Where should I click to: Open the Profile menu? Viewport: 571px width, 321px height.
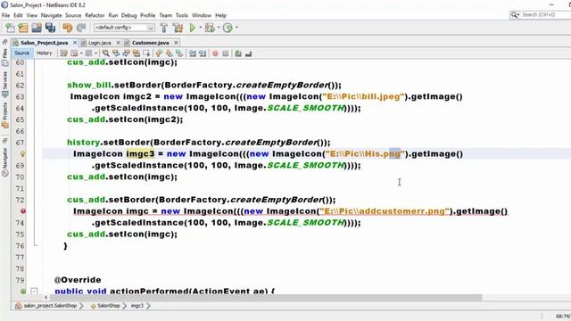coord(147,15)
